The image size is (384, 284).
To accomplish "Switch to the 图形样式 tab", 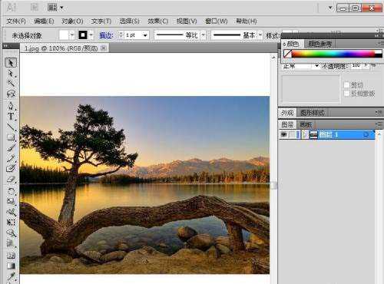I will [x=312, y=113].
